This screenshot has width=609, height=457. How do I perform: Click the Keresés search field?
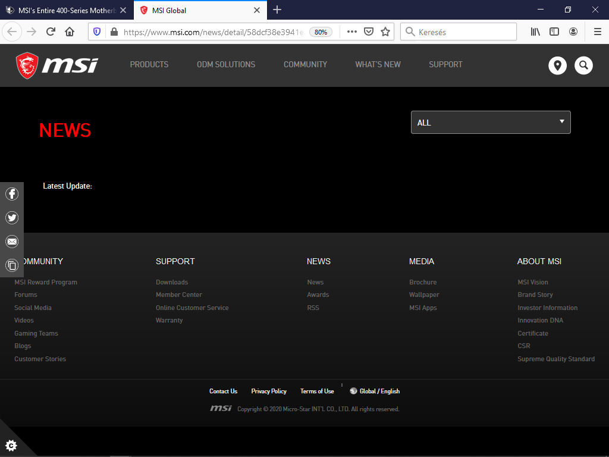pos(459,32)
